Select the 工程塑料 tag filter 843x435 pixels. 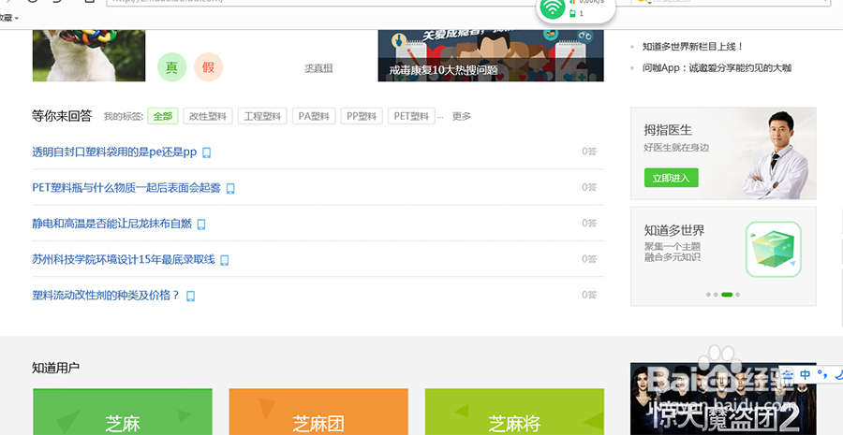click(262, 116)
